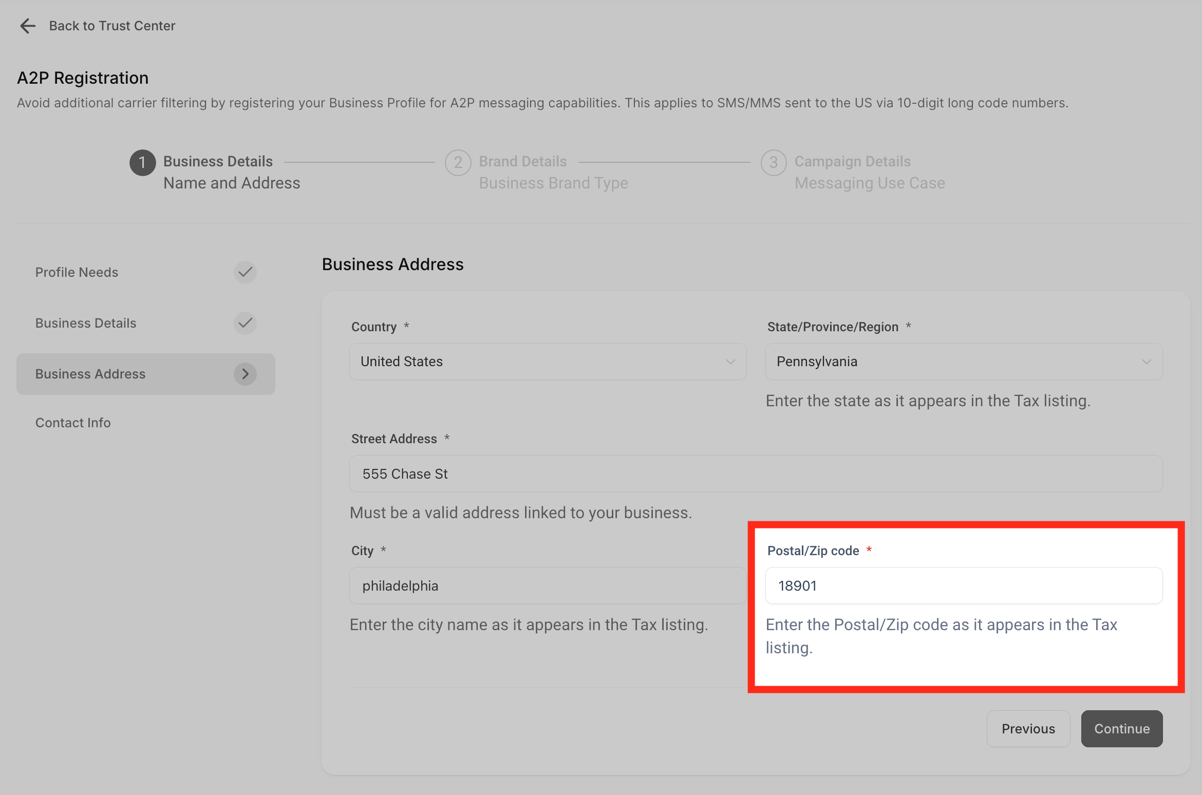Click the Postal/Zip code field
Screen dimensions: 1202x795
click(x=964, y=585)
